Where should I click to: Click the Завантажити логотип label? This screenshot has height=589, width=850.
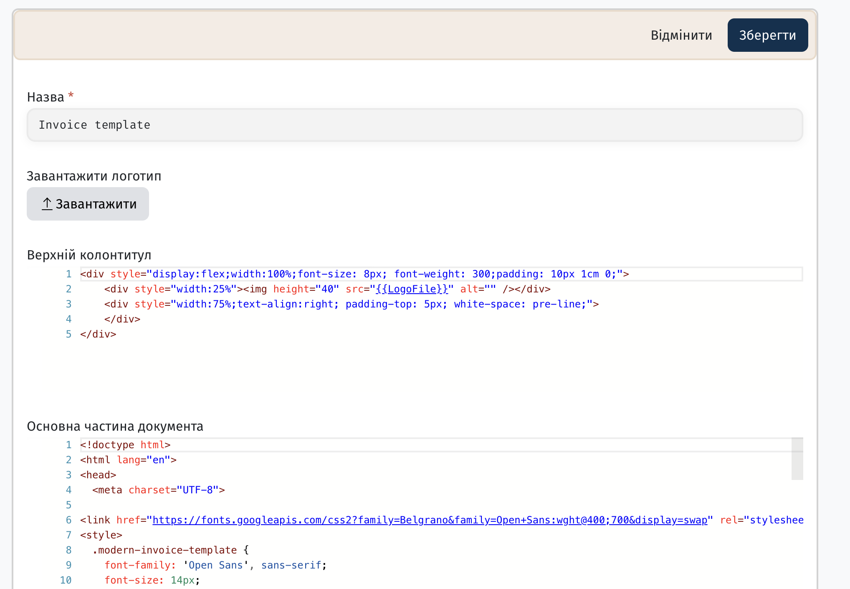(94, 176)
